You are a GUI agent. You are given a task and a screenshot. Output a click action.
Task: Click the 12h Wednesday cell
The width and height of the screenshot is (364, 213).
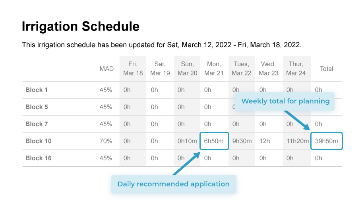click(x=264, y=141)
